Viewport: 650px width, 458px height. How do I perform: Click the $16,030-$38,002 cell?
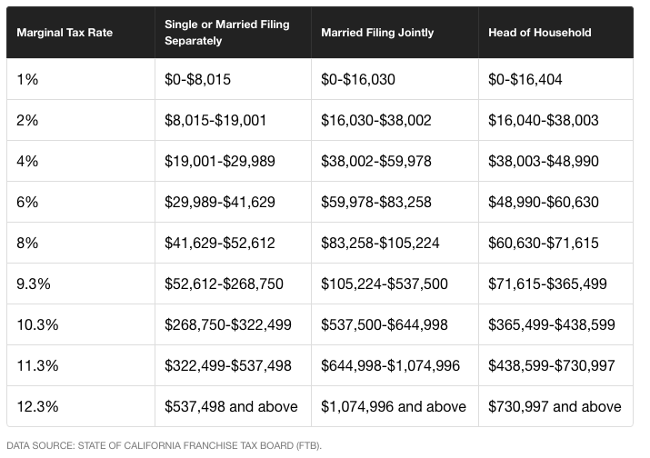point(376,120)
